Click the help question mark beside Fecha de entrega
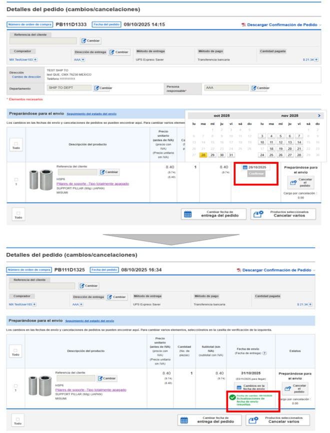 click(x=265, y=353)
